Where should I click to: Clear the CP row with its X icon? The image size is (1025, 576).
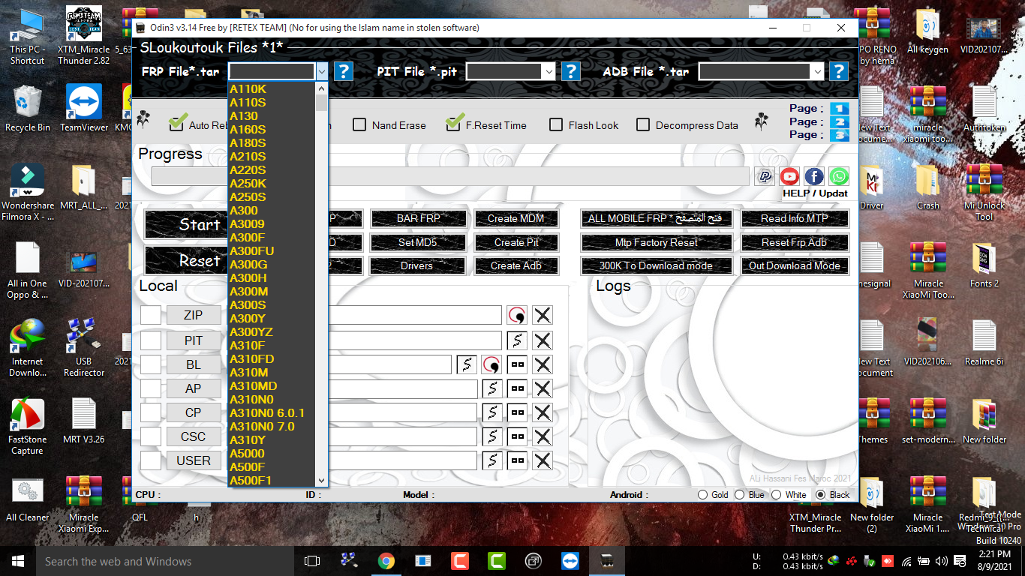point(543,412)
